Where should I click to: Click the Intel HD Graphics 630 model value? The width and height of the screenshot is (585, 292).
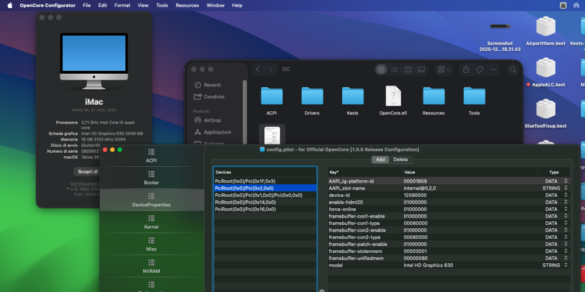pos(428,265)
